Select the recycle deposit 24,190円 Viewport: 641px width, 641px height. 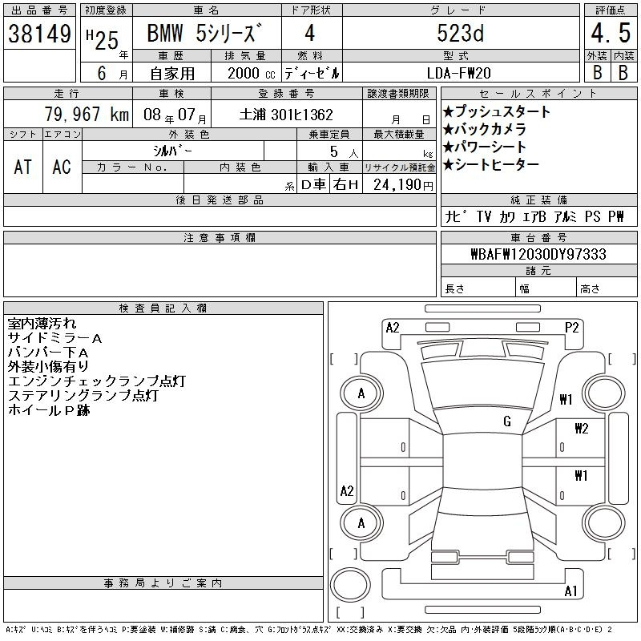point(403,185)
